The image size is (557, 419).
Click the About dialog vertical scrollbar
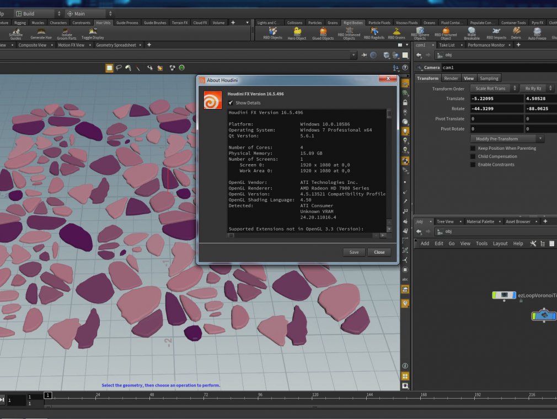coord(389,170)
